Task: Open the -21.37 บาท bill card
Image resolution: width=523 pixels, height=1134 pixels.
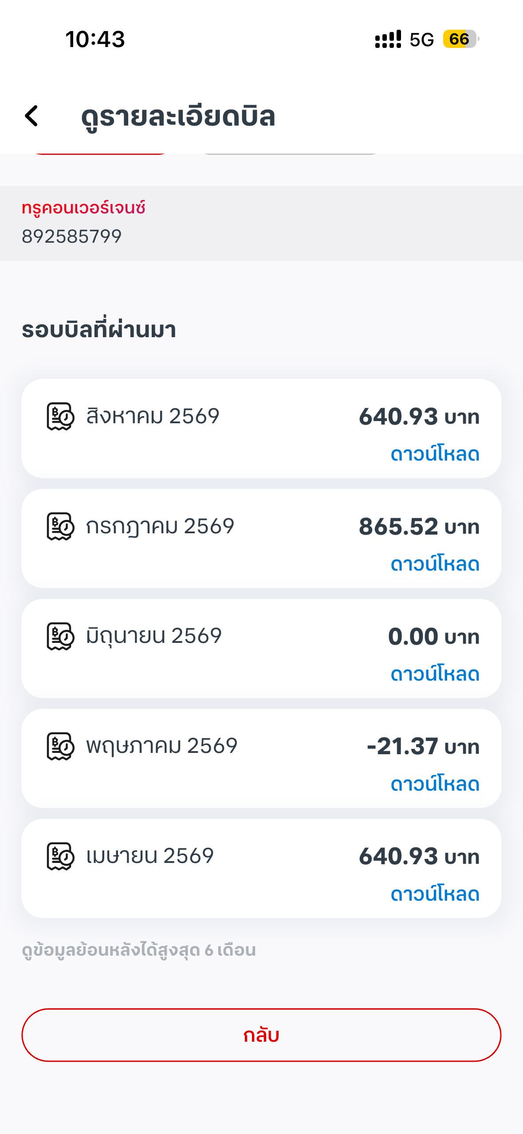Action: pyautogui.click(x=261, y=759)
